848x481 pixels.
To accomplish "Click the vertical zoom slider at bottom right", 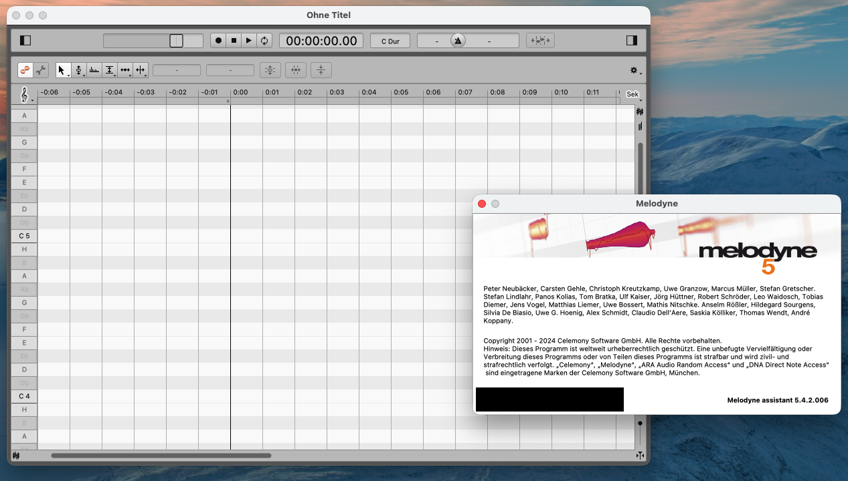I will click(x=639, y=423).
